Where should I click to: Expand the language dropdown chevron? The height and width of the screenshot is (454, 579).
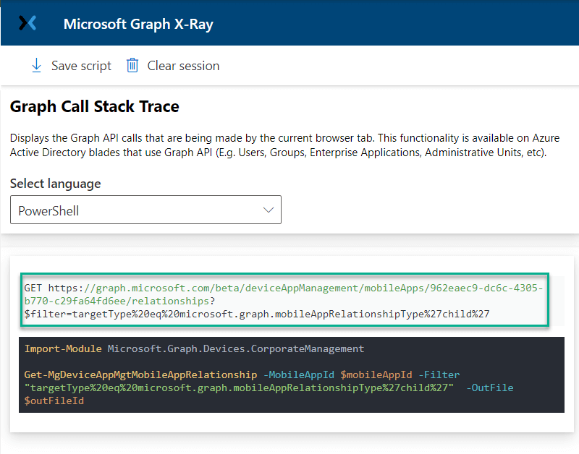click(268, 210)
